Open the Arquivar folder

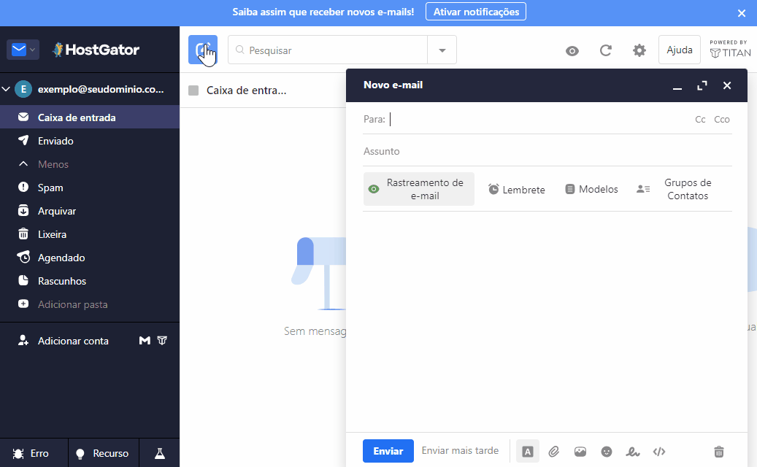tap(90, 211)
